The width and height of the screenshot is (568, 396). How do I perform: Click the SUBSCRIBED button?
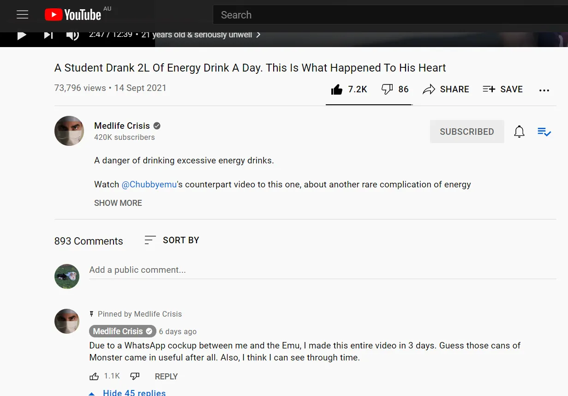tap(466, 132)
